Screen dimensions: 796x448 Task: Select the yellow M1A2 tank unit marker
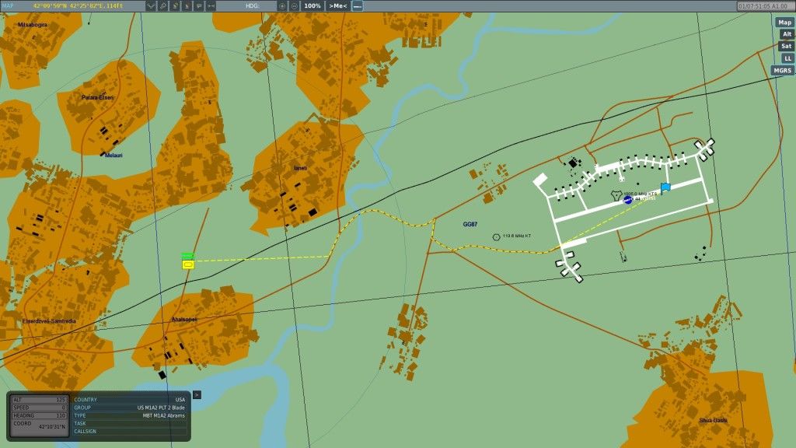(x=187, y=264)
